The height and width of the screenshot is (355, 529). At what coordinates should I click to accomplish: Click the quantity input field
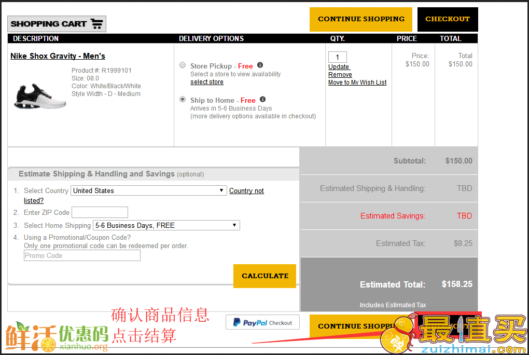(338, 57)
